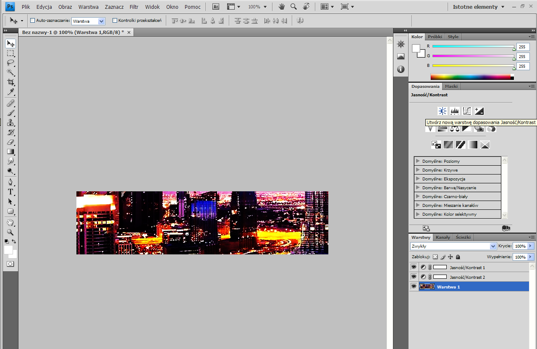Select the Lasso tool

pyautogui.click(x=11, y=63)
